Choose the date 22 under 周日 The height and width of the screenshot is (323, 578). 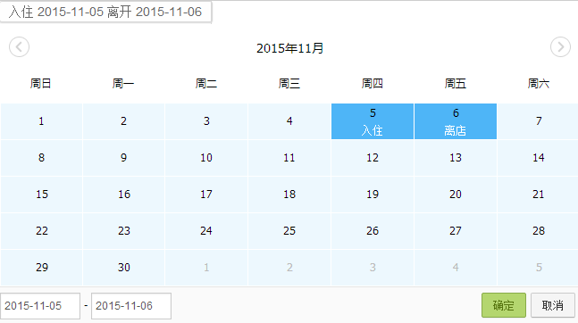[x=41, y=231]
